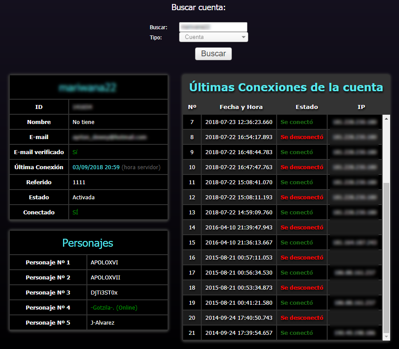Screen dimensions: 399x349
Task: Click the IP column header
Action: 361,107
